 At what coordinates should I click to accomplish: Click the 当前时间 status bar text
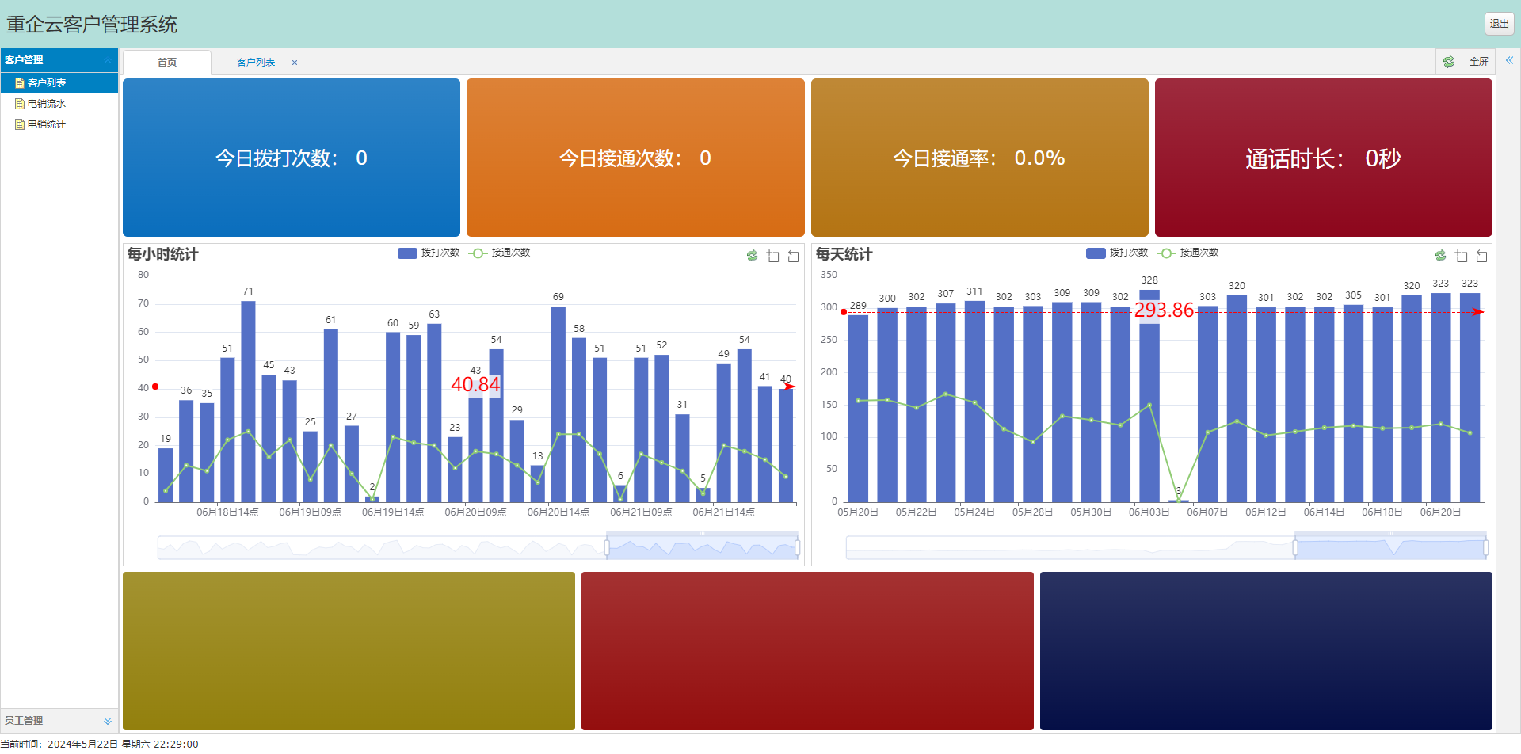pos(99,744)
